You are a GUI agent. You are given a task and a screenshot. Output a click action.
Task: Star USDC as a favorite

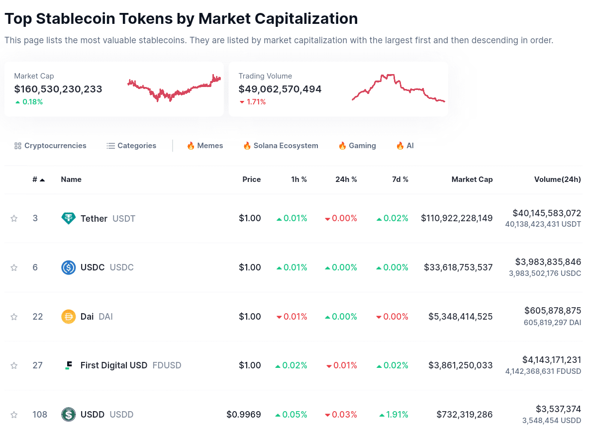pos(14,267)
